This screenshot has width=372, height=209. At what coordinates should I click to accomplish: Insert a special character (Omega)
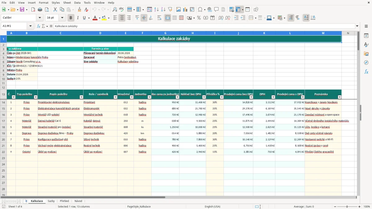[x=200, y=10]
